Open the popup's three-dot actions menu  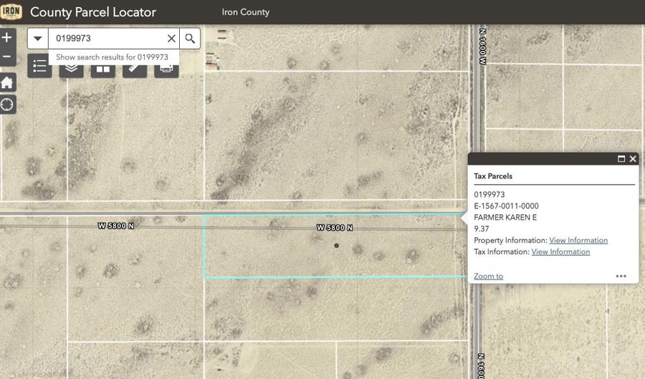621,276
